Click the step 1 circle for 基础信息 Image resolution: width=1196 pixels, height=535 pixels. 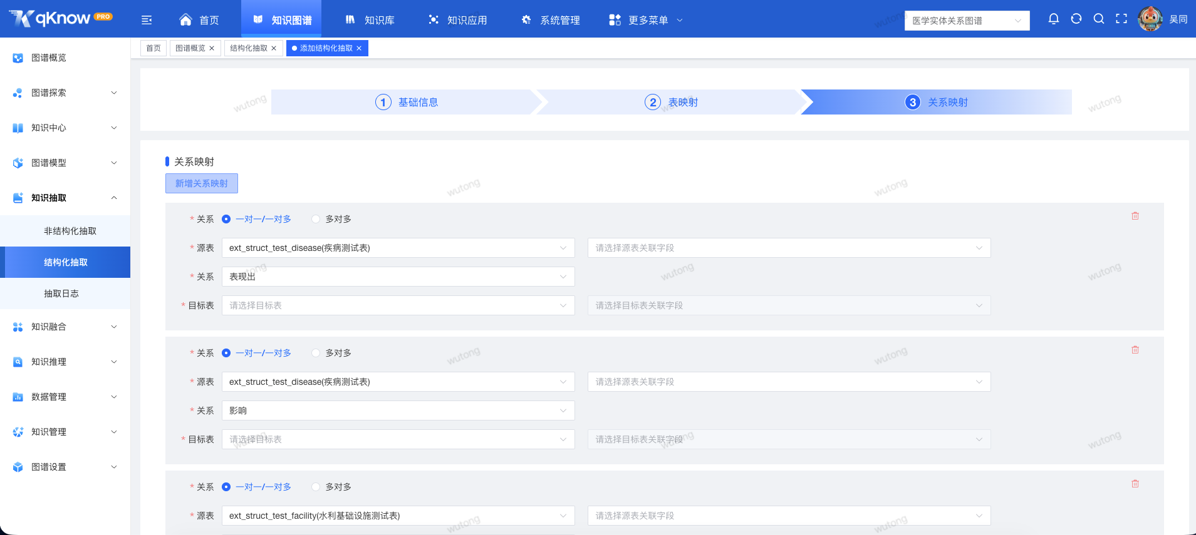tap(383, 102)
